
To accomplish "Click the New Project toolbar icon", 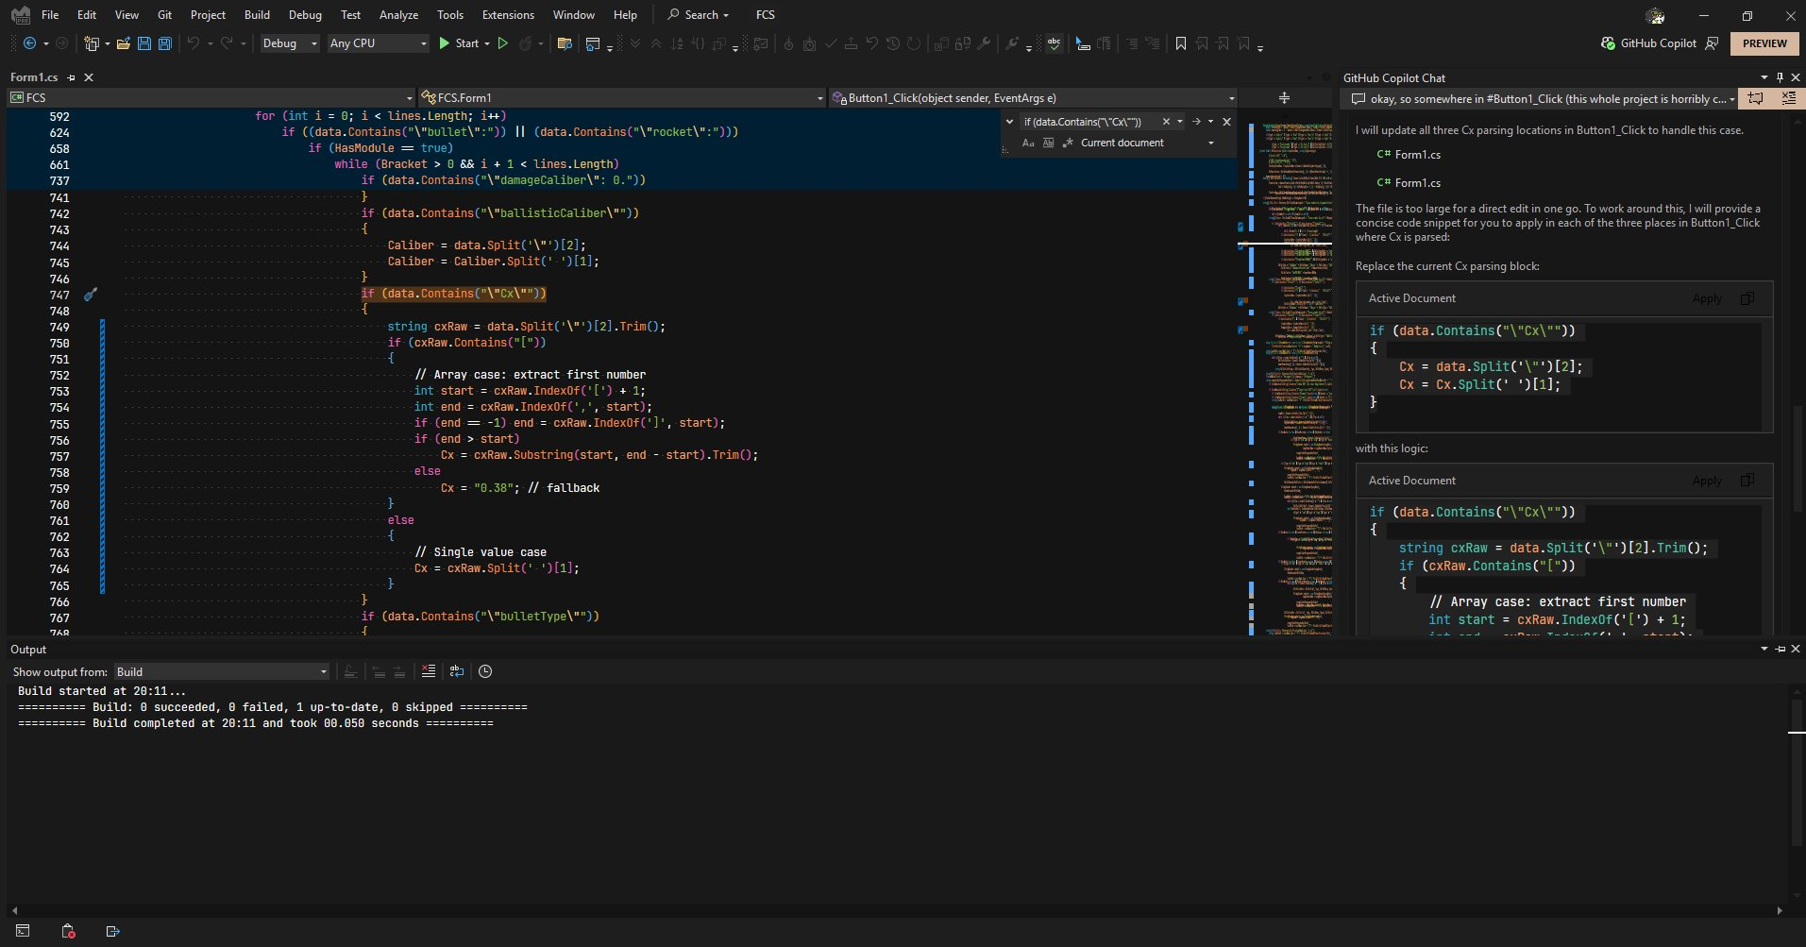I will coord(92,43).
